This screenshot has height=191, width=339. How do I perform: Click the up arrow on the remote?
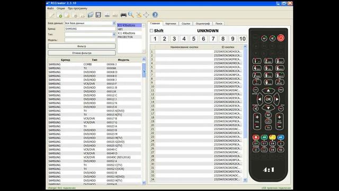[268, 90]
